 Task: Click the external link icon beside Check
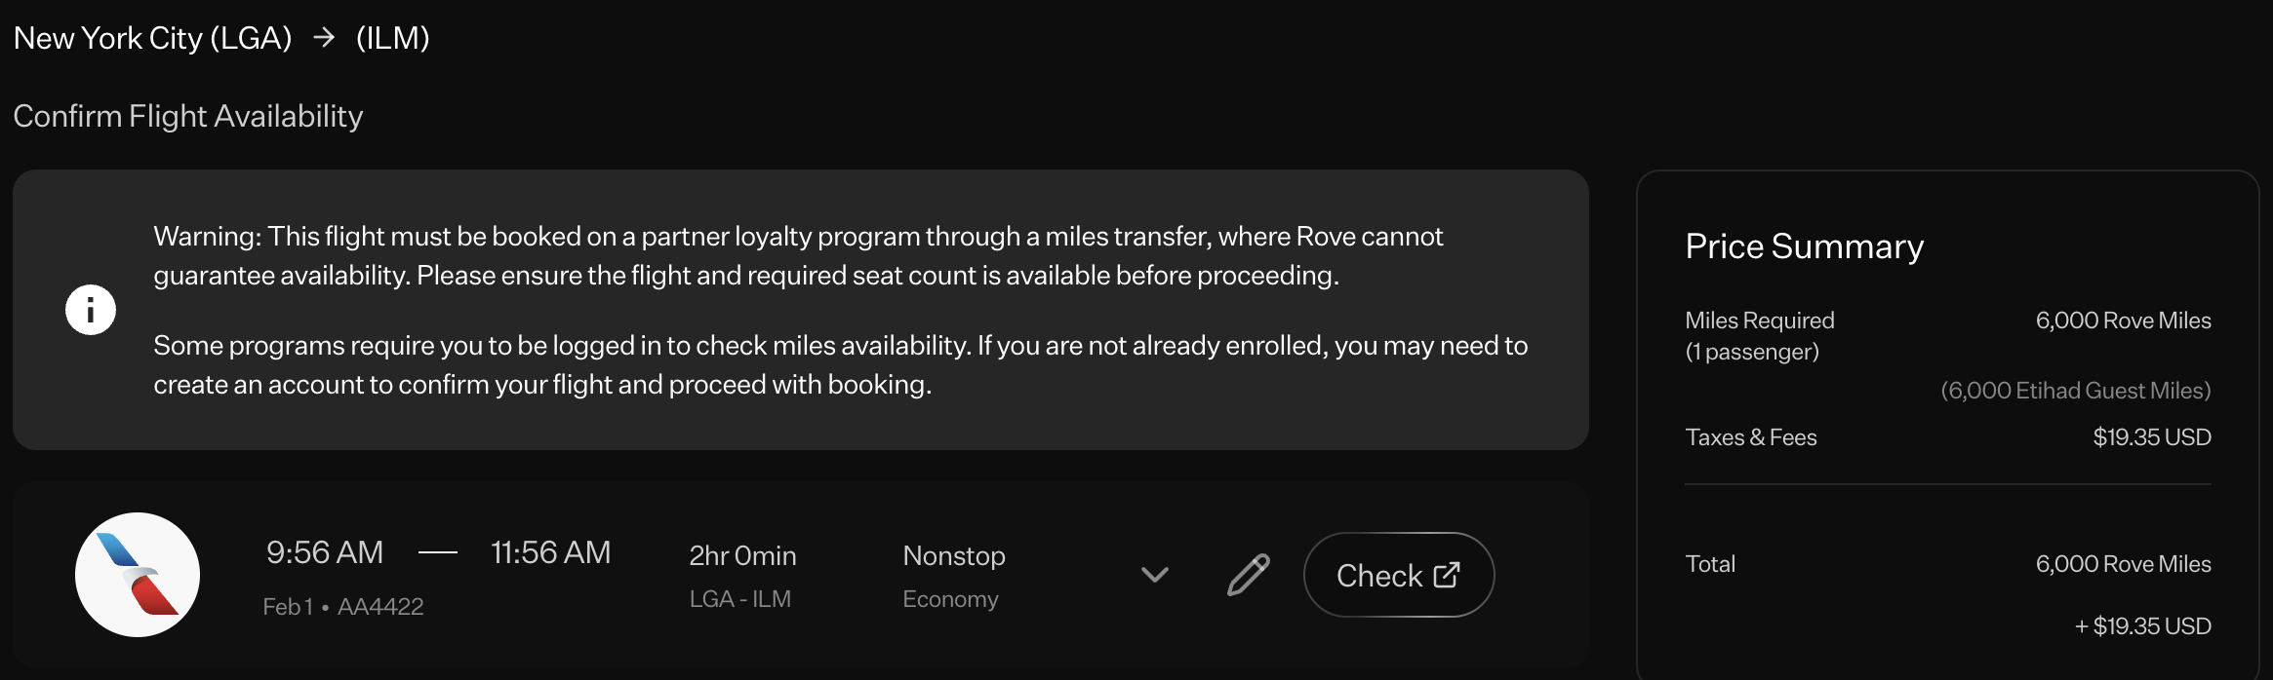click(x=1447, y=575)
